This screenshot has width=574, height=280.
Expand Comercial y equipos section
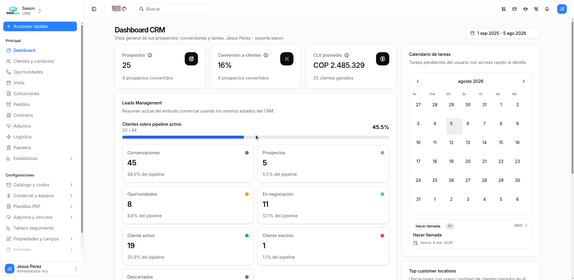[x=71, y=196]
